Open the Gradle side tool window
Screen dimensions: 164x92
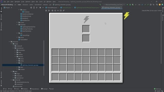[163, 10]
